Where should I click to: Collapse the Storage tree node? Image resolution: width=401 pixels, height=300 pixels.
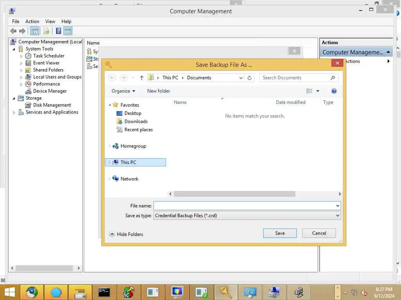(14, 98)
